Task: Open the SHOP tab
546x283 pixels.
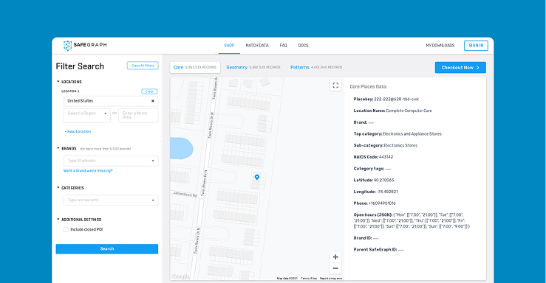Action: click(229, 46)
